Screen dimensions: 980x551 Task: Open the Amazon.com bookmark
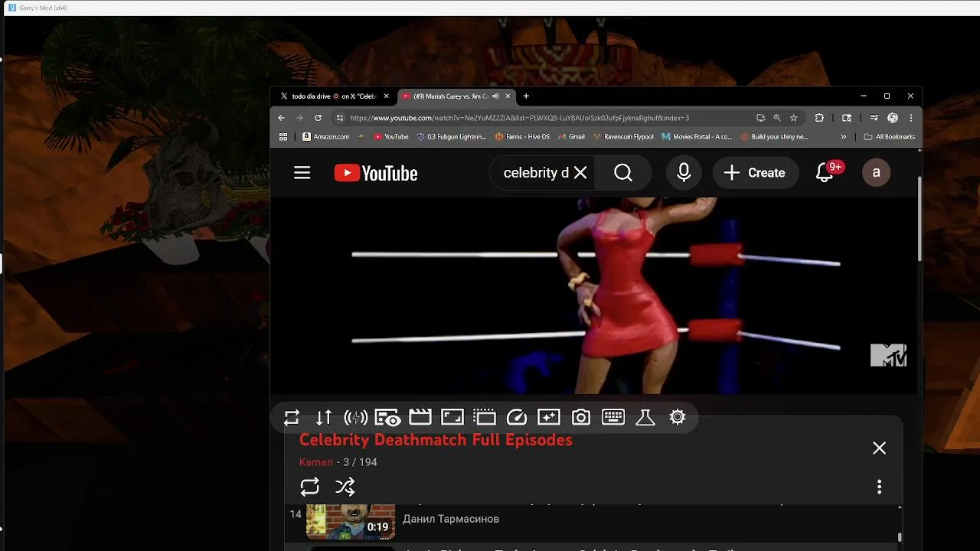326,137
